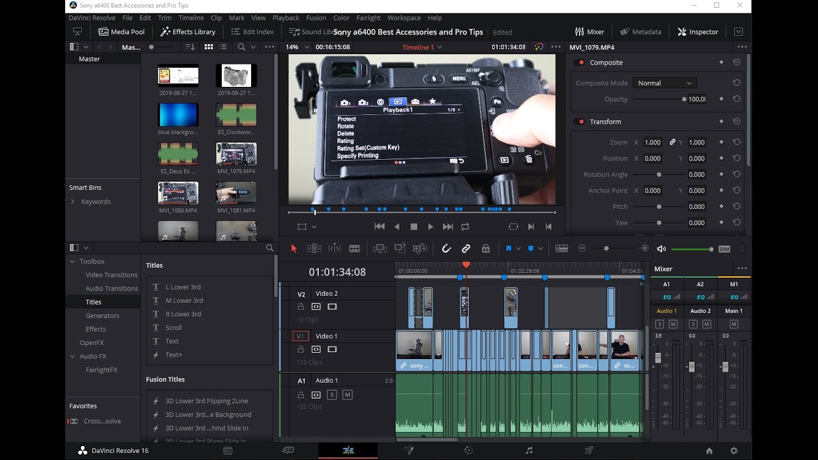Open the Timeline menu
This screenshot has height=460, width=818.
[191, 18]
